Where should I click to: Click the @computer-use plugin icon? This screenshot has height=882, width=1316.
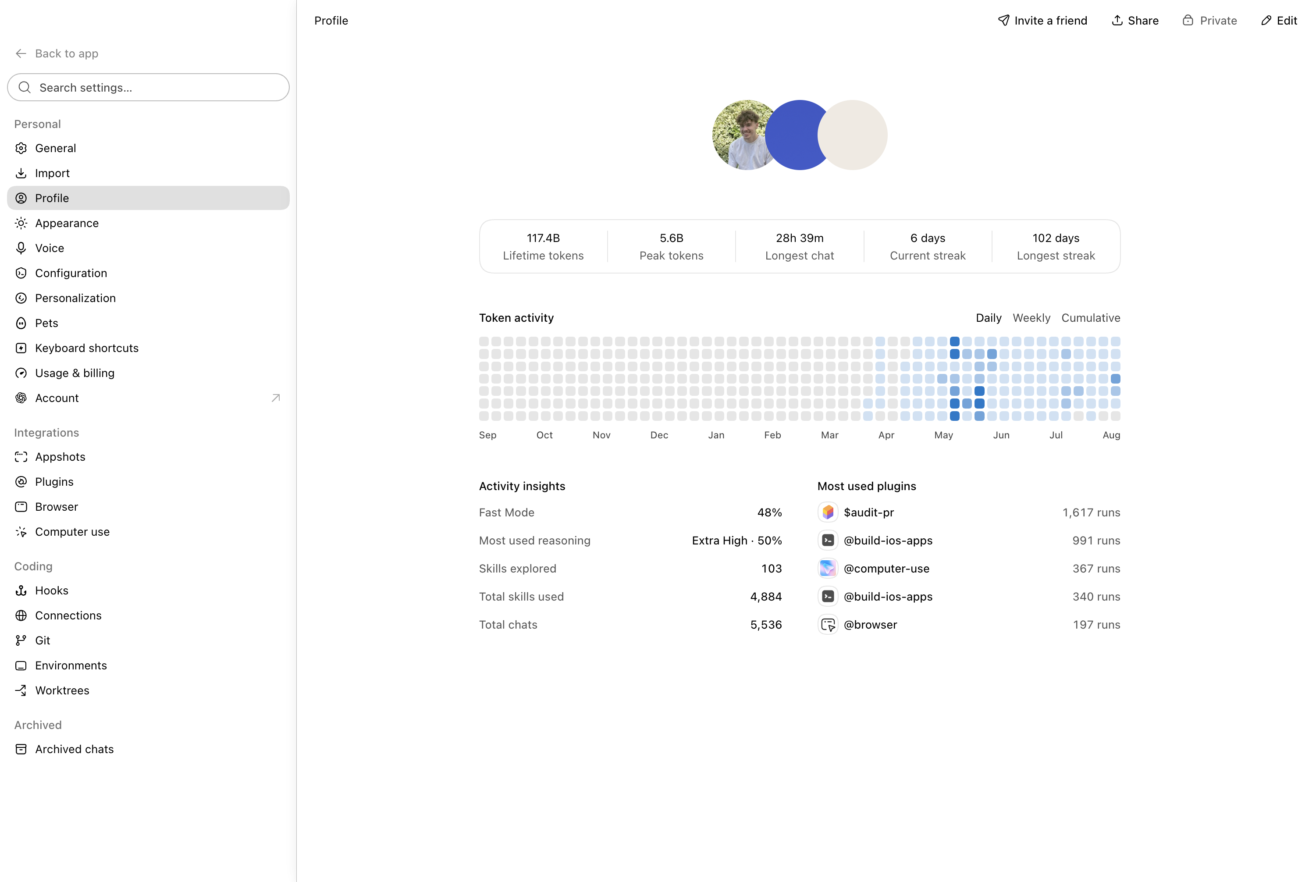pos(828,569)
